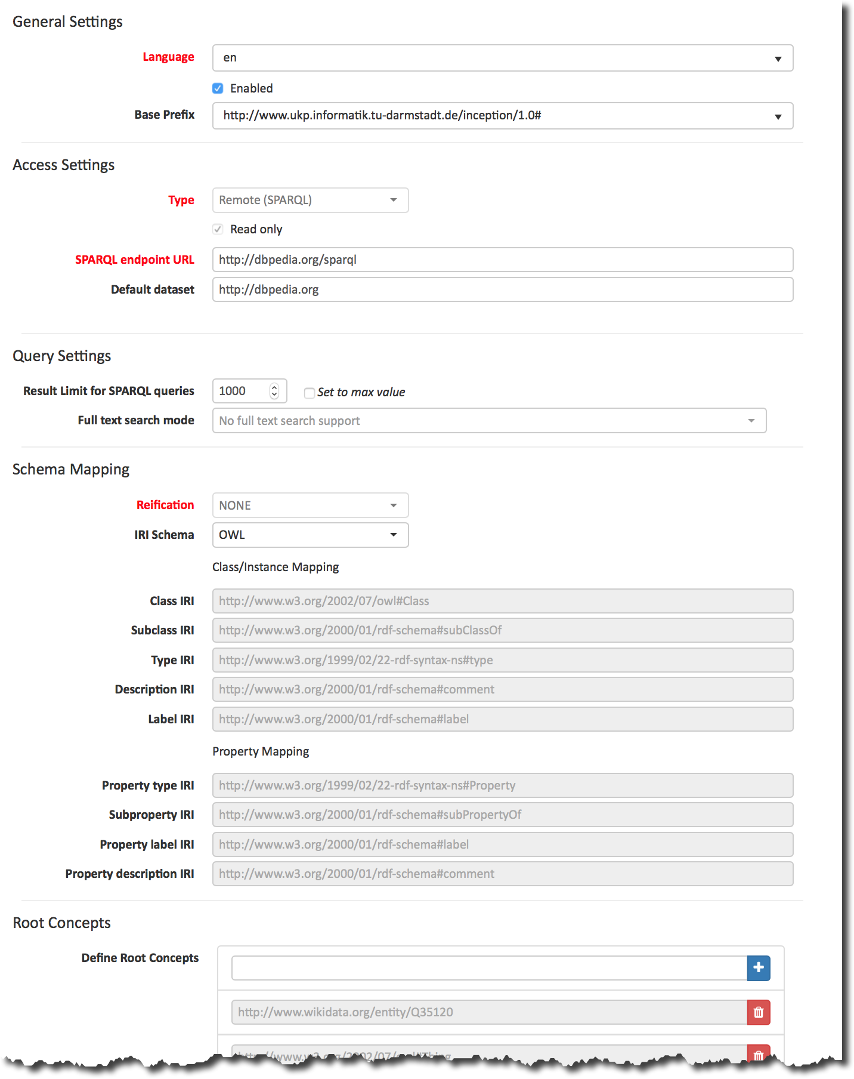This screenshot has width=854, height=1079.
Task: Enable Set to max value checkbox
Action: click(x=309, y=393)
